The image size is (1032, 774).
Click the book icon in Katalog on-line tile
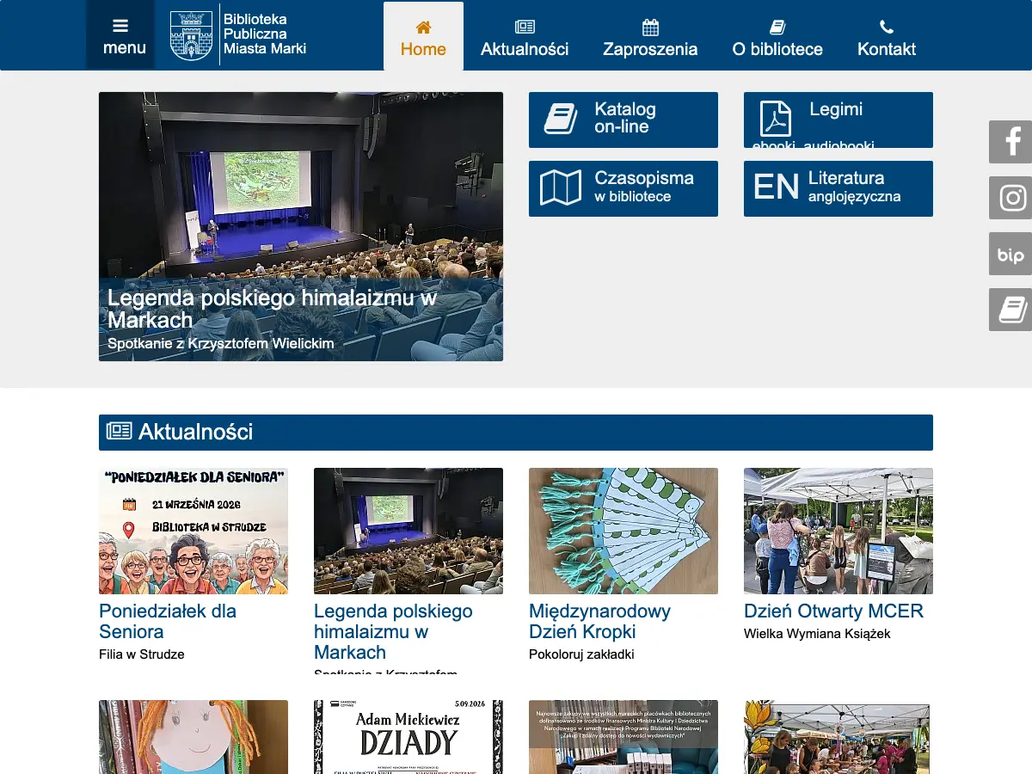point(561,119)
